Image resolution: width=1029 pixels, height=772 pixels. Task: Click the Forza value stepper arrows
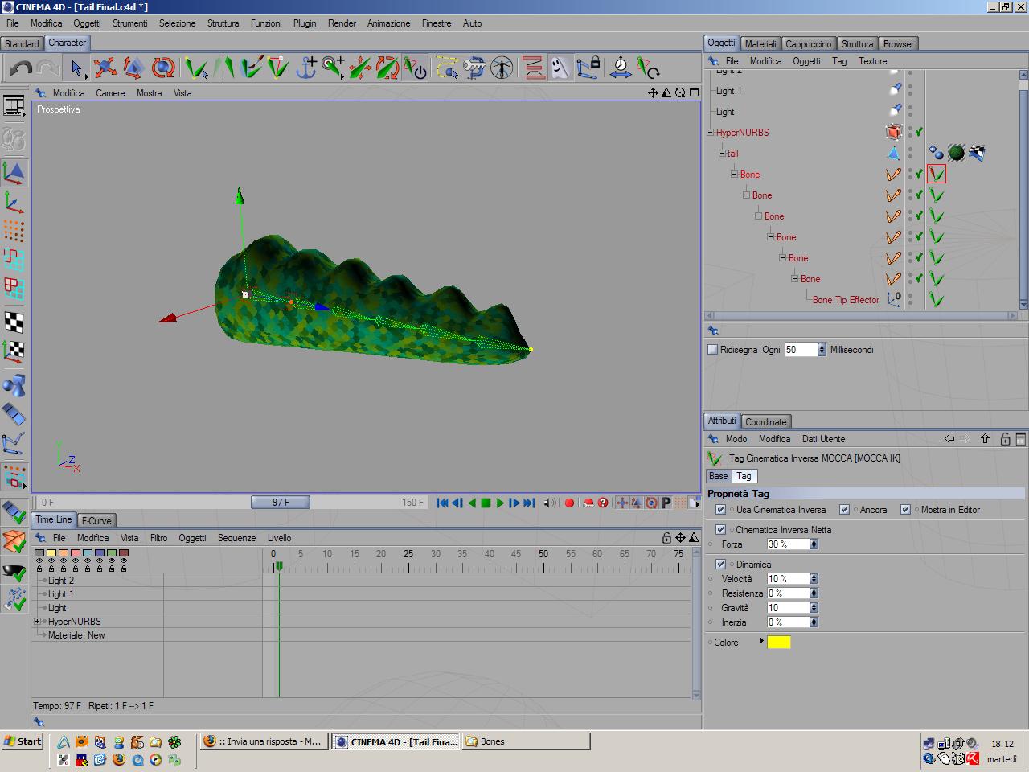[814, 544]
